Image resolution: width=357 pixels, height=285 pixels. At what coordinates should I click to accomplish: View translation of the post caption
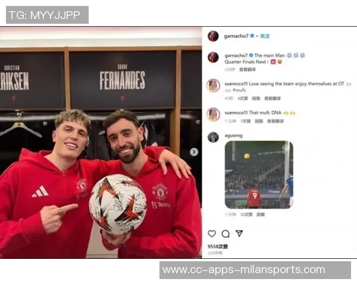[x=248, y=69]
